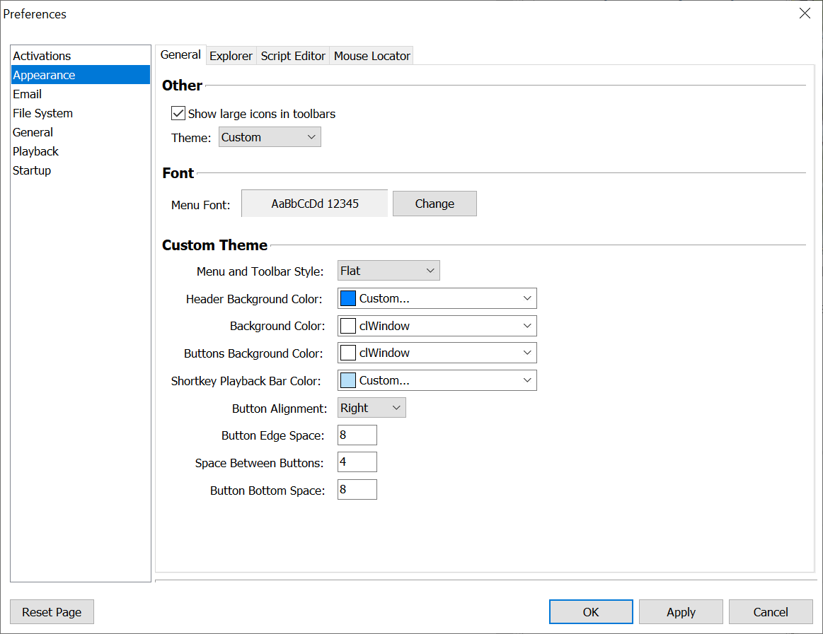Screen dimensions: 823x634
Task: Switch to the Script Editor tab
Action: 293,56
